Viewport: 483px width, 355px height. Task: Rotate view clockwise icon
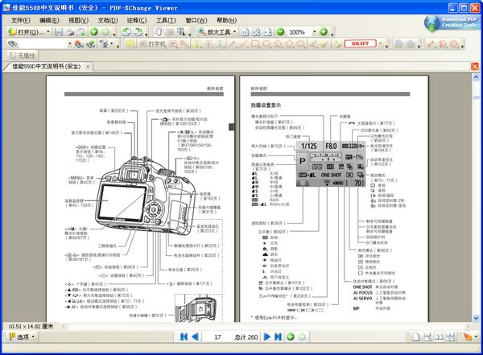click(x=138, y=31)
